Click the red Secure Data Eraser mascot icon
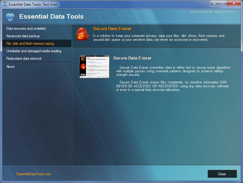The image size is (243, 183). pos(82,34)
